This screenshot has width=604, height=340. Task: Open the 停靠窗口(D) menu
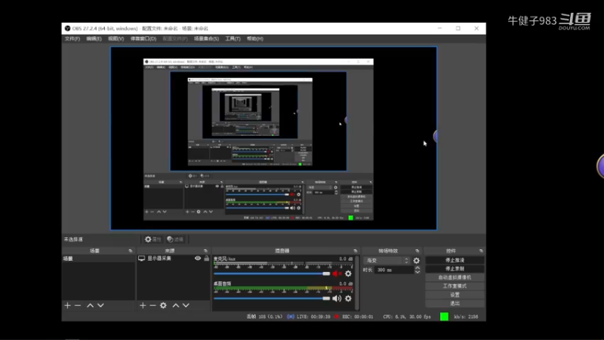143,39
